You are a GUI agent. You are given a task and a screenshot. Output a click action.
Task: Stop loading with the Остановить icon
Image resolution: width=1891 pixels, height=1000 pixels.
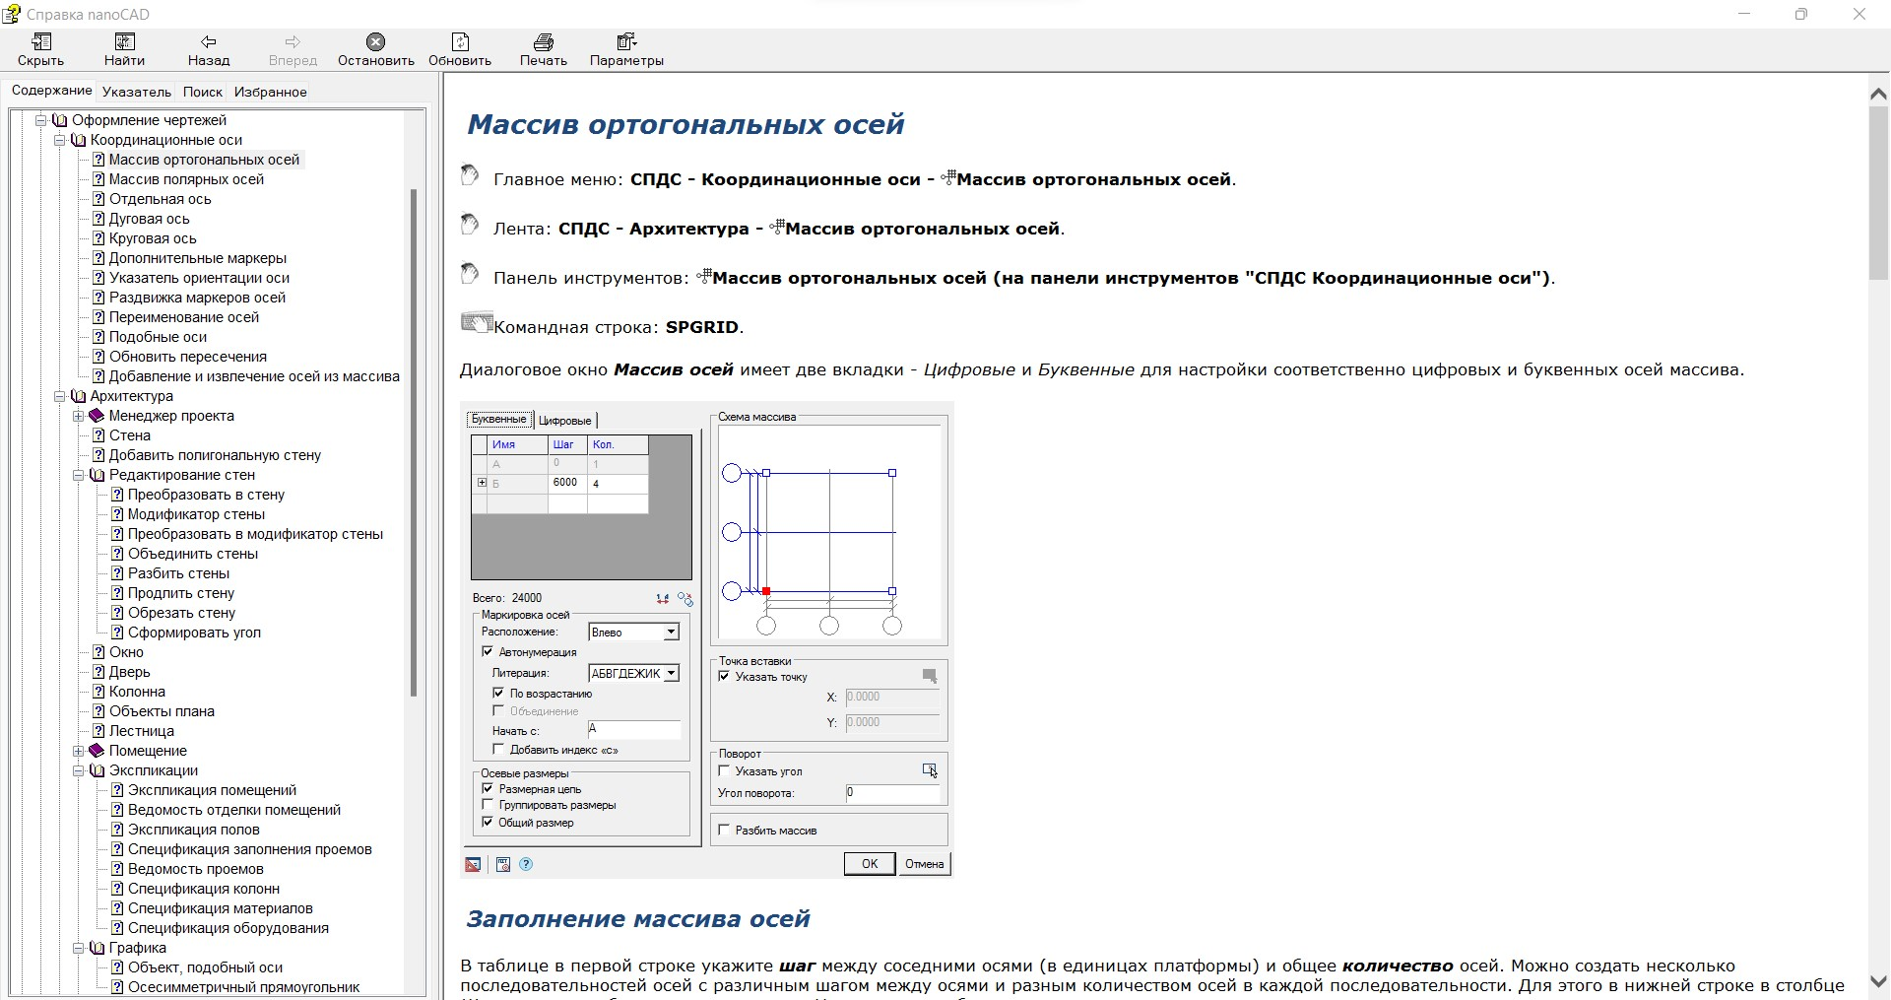[375, 41]
